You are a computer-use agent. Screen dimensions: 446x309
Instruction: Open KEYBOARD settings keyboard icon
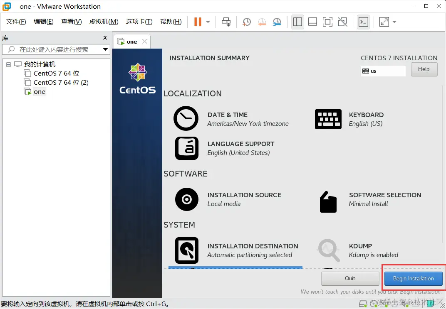point(328,119)
